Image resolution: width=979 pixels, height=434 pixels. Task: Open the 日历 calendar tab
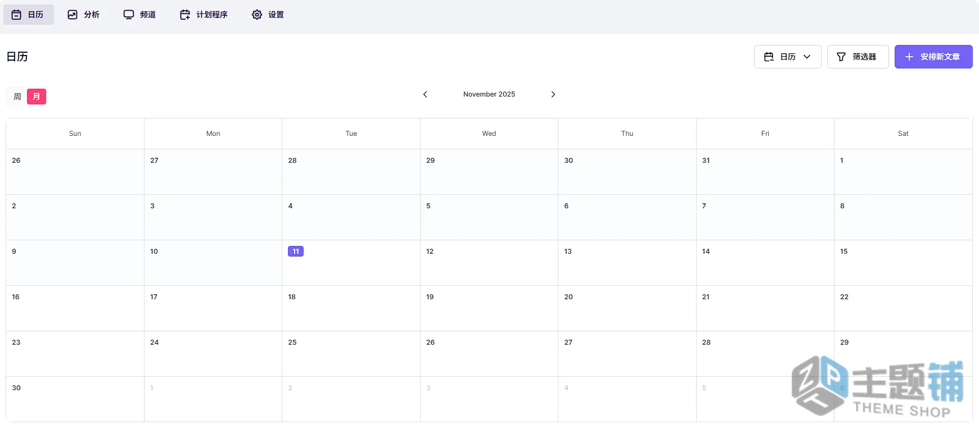(x=28, y=15)
